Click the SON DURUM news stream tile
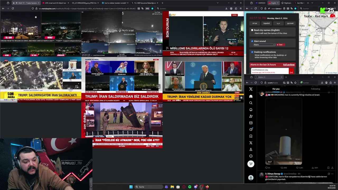 203,34
